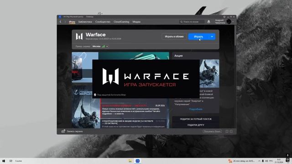This screenshot has height=164, width=292.
Task: Switch the РУС input language indicator
Action: coord(271,161)
